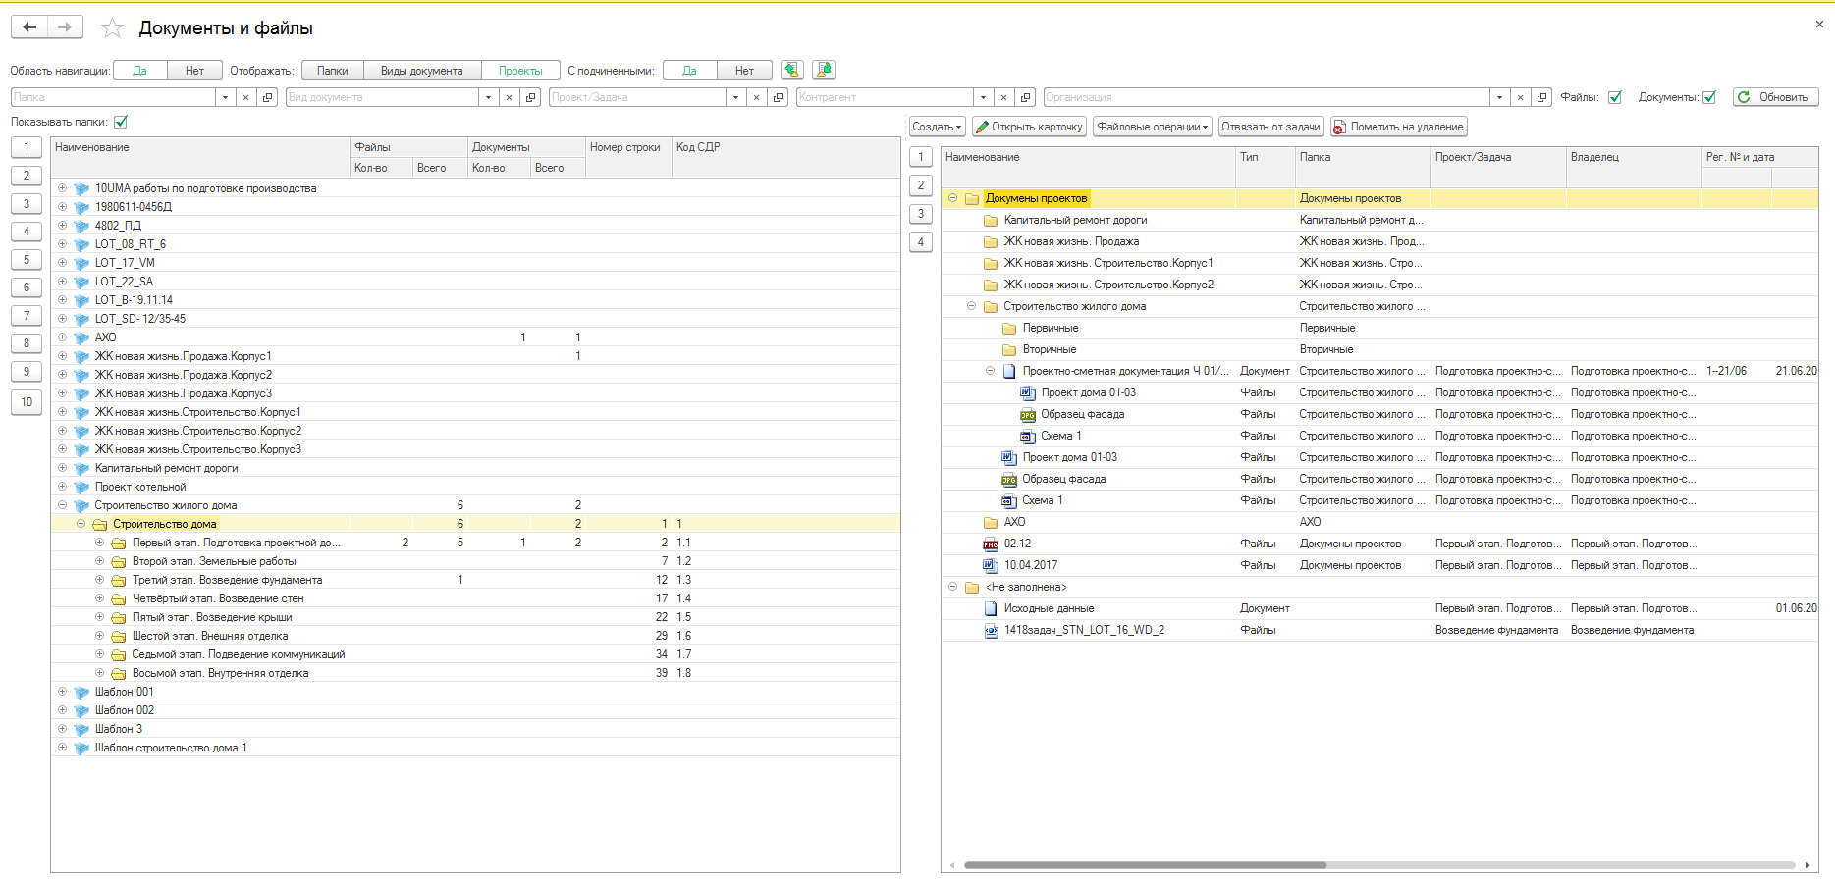1835x881 pixels.
Task: Click Отвязать от задачи button
Action: (x=1270, y=127)
